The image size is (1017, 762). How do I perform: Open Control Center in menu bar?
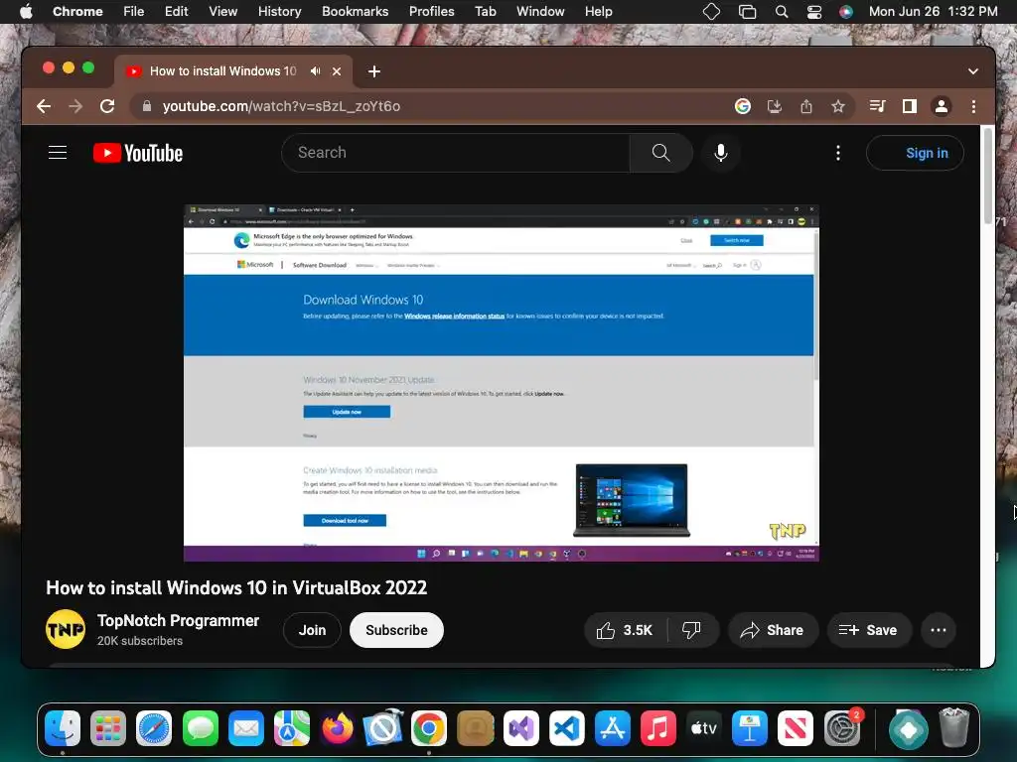coord(814,12)
